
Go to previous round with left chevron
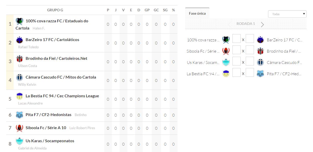pos(230,24)
